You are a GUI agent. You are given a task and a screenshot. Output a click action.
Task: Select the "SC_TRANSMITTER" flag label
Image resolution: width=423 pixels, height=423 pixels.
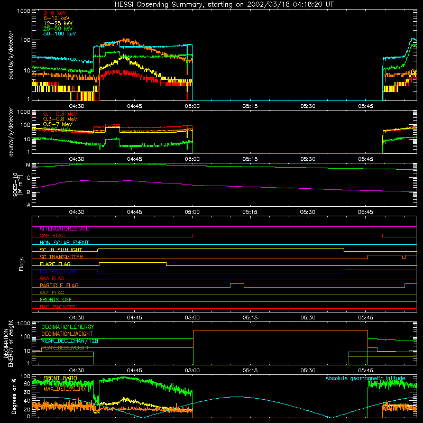61,257
